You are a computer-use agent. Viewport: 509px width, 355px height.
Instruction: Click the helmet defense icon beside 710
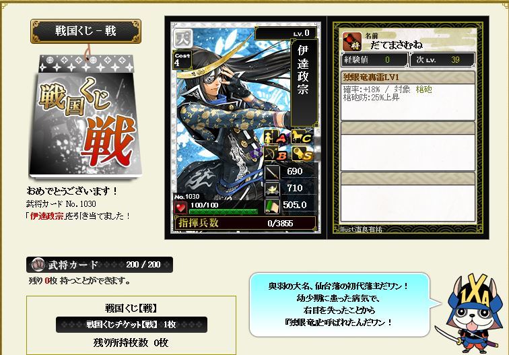coord(273,189)
